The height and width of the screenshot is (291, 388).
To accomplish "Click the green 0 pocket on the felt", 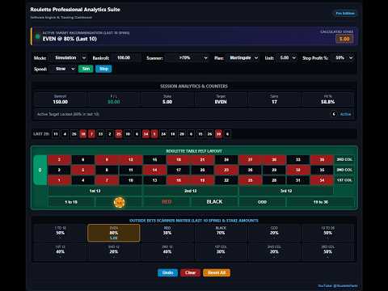I will (x=40, y=170).
